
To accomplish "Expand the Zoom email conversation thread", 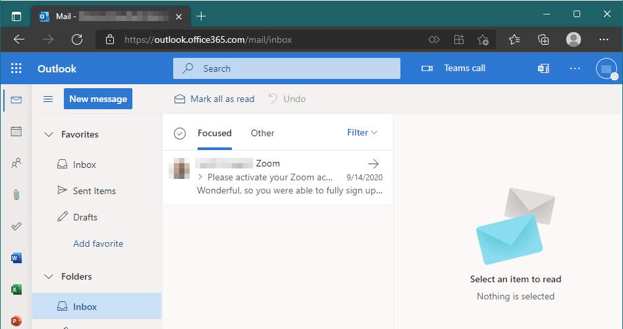I will [200, 177].
